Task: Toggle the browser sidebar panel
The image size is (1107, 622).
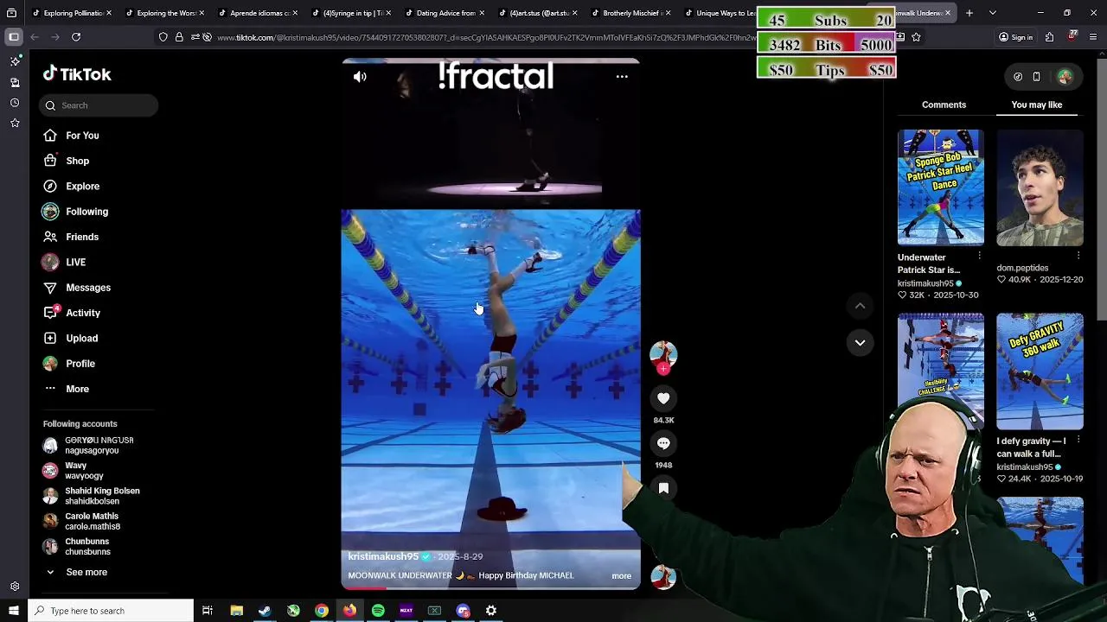Action: click(x=14, y=37)
